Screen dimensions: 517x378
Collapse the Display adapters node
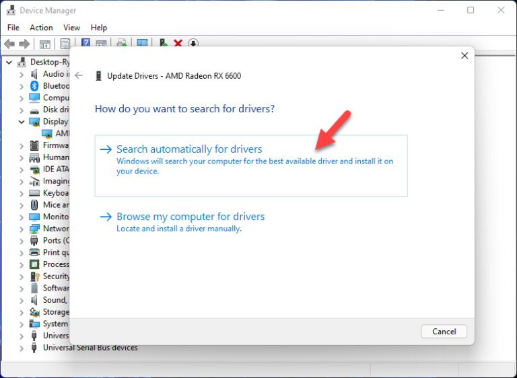pos(22,122)
